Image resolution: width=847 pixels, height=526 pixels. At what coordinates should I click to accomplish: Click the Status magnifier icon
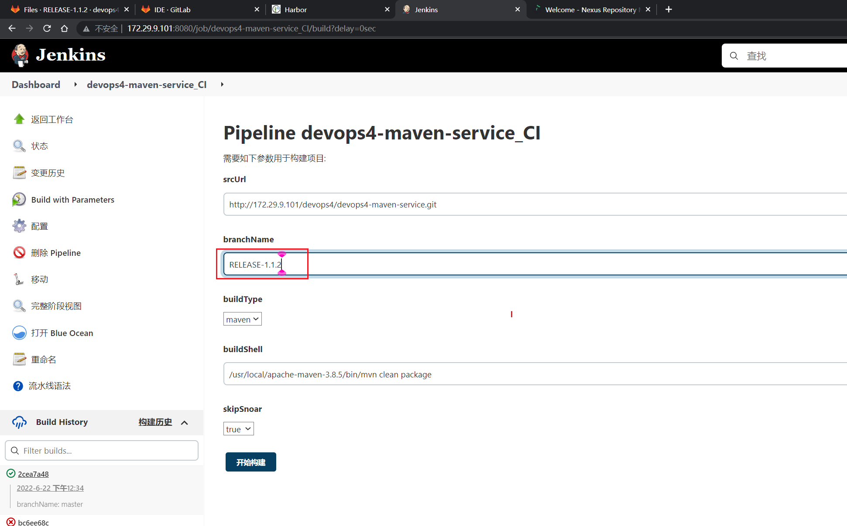19,146
